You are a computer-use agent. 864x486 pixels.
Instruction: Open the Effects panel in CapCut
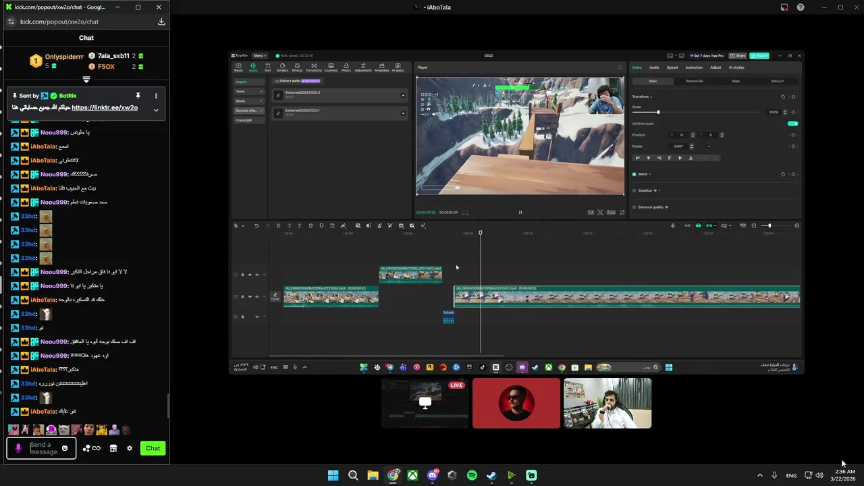[x=297, y=67]
